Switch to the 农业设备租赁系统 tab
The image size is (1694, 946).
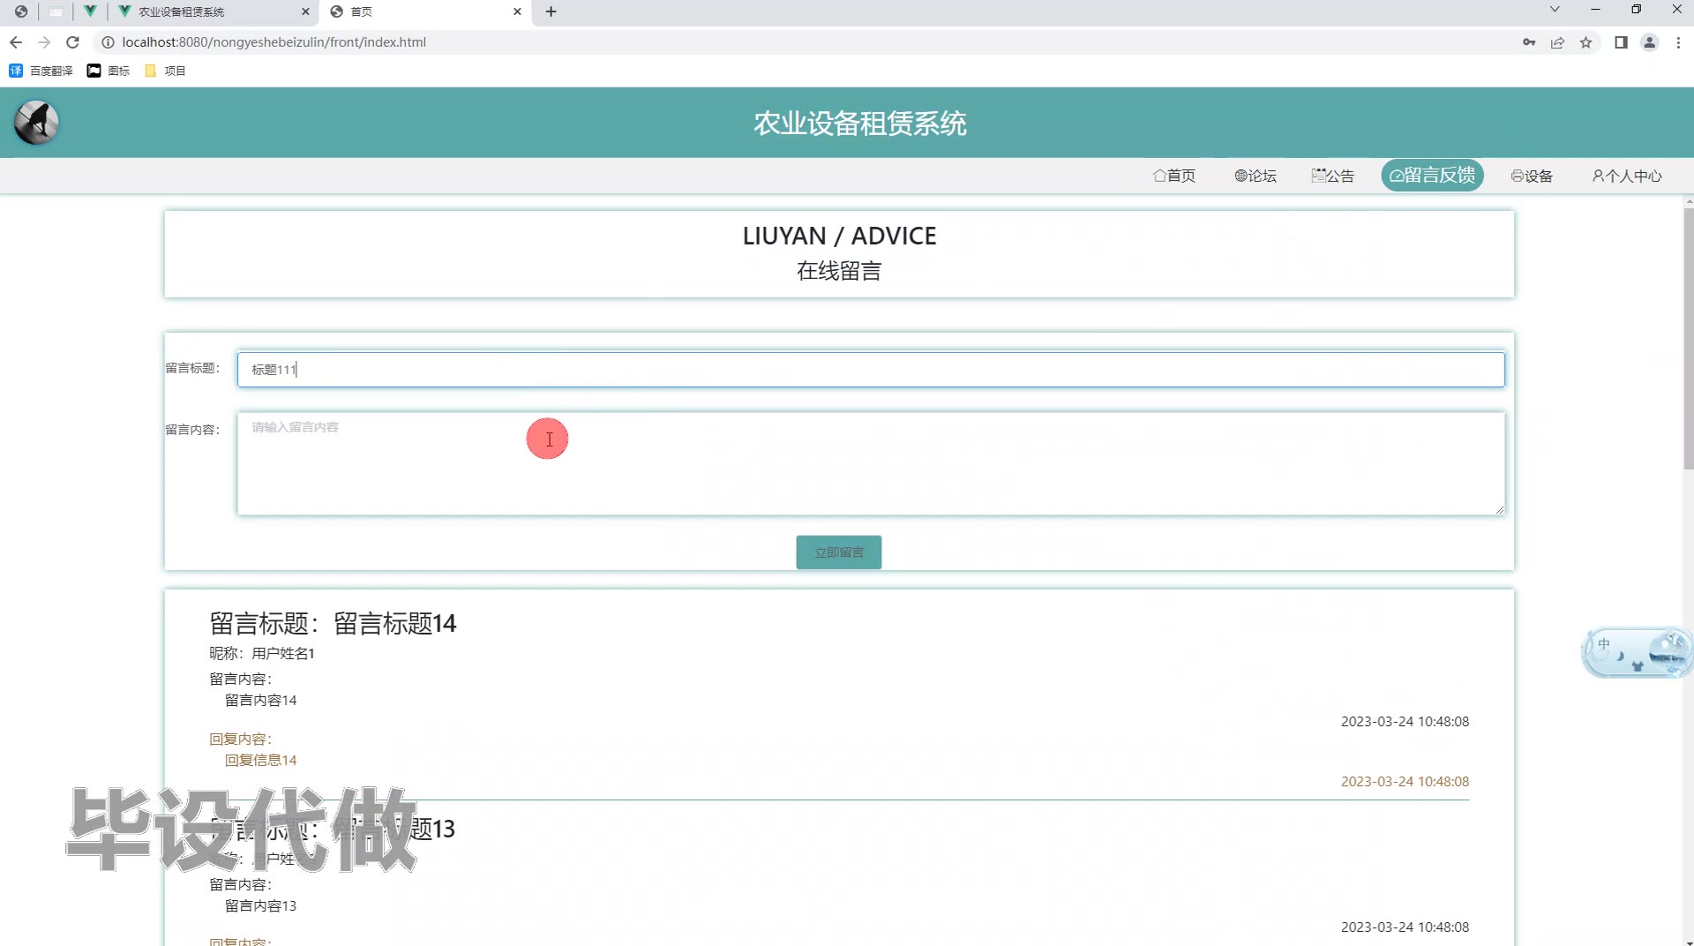tap(212, 11)
